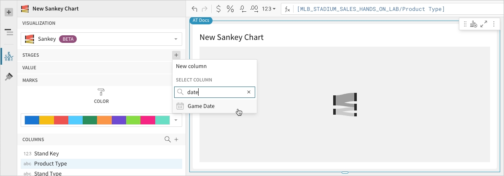Expand the chart to full screen

484,24
